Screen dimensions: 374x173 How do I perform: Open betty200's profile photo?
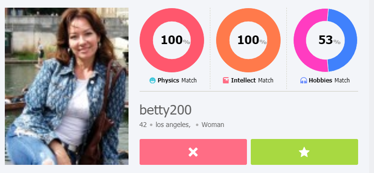pos(66,86)
